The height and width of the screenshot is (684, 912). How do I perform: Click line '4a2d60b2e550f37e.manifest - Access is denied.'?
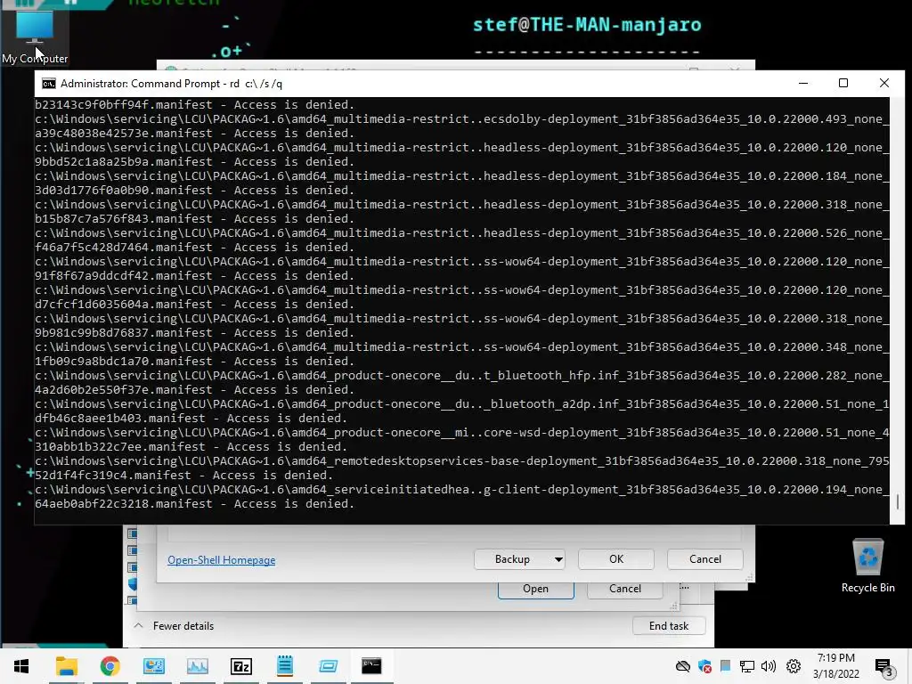[x=195, y=390]
